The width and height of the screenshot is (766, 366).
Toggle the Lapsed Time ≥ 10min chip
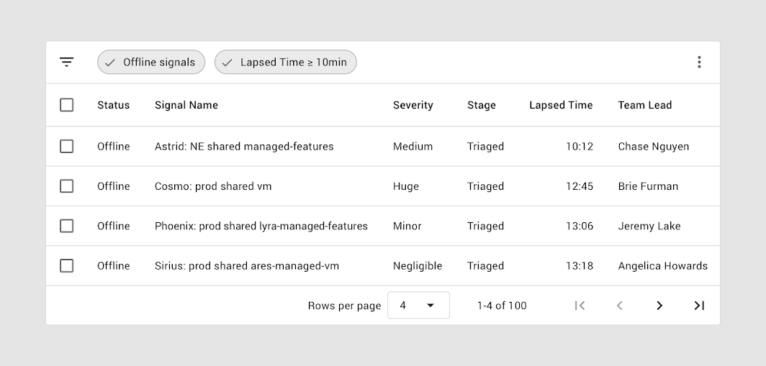tap(285, 62)
